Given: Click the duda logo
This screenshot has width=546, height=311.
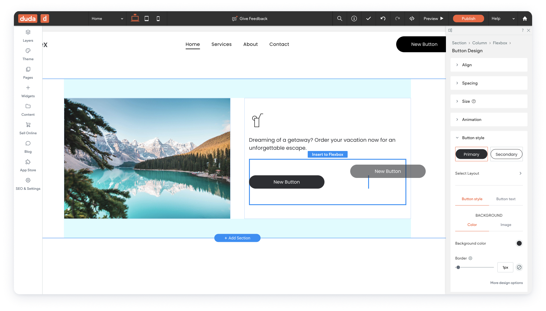Looking at the screenshot, I should click(28, 19).
